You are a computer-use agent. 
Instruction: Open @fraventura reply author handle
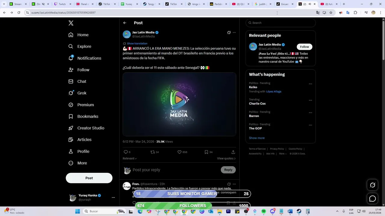click(149, 184)
